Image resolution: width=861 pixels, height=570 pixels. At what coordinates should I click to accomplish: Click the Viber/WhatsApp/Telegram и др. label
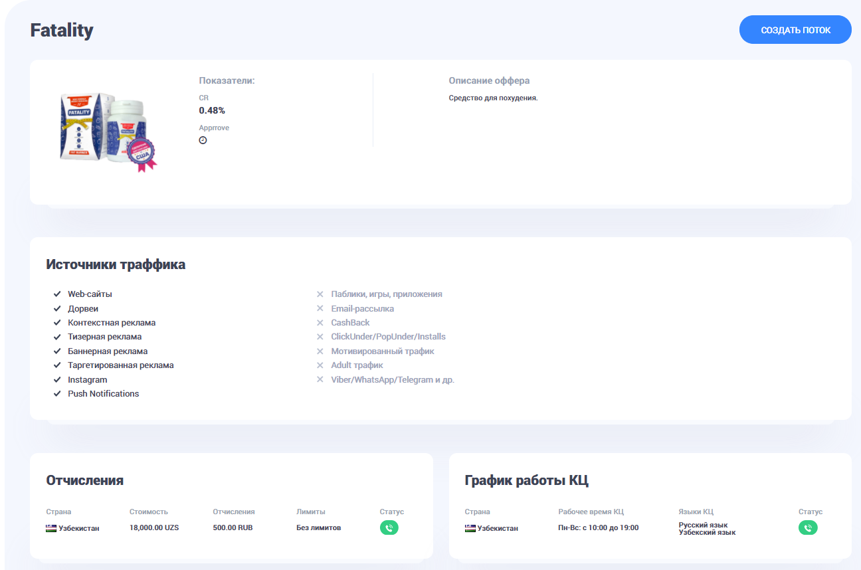pos(393,380)
